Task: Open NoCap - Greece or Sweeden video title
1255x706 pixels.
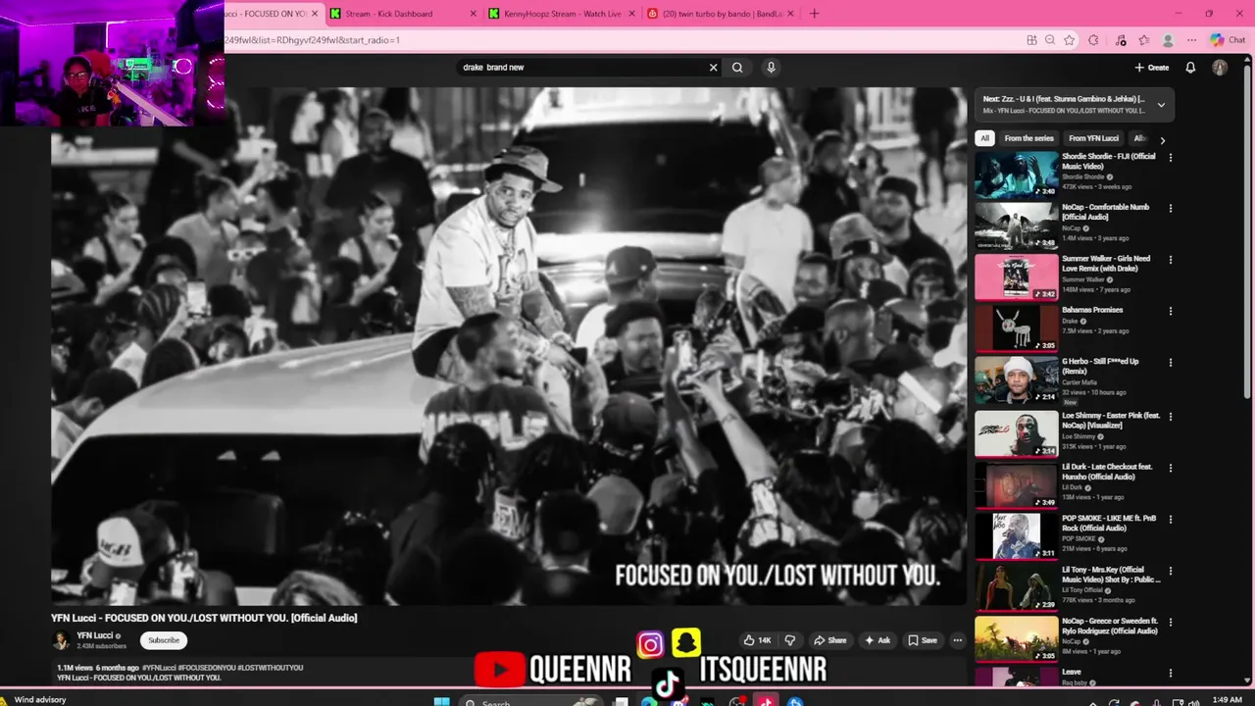Action: [x=1110, y=626]
